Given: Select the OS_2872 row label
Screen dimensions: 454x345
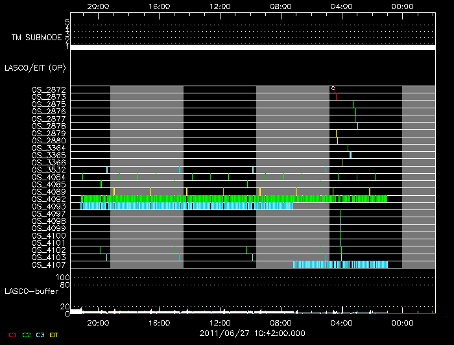Looking at the screenshot, I should (x=49, y=89).
